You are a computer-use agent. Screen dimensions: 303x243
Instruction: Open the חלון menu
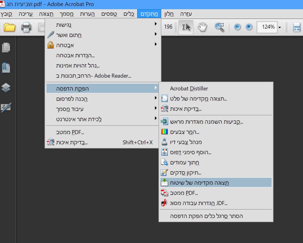click(x=169, y=14)
